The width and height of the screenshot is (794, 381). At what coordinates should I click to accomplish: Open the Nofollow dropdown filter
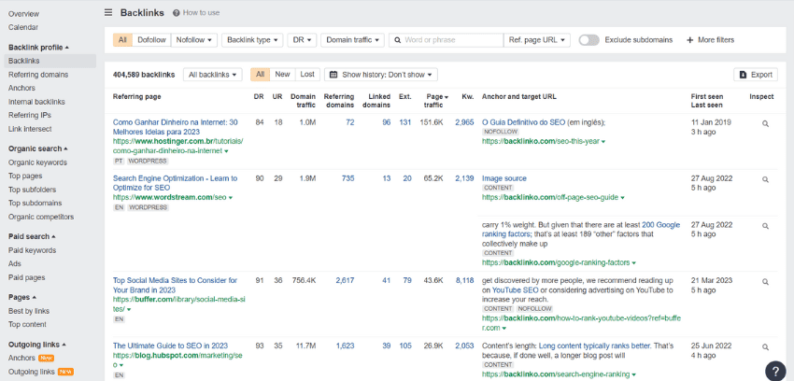(194, 40)
